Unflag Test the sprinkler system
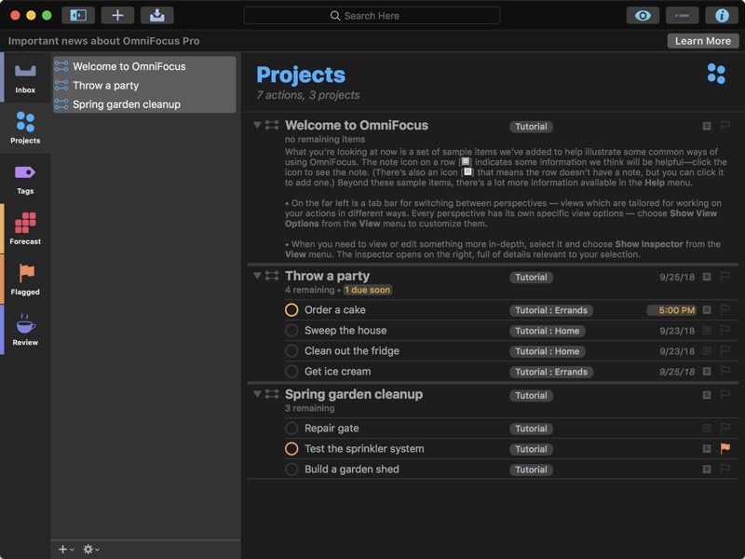 [x=725, y=448]
